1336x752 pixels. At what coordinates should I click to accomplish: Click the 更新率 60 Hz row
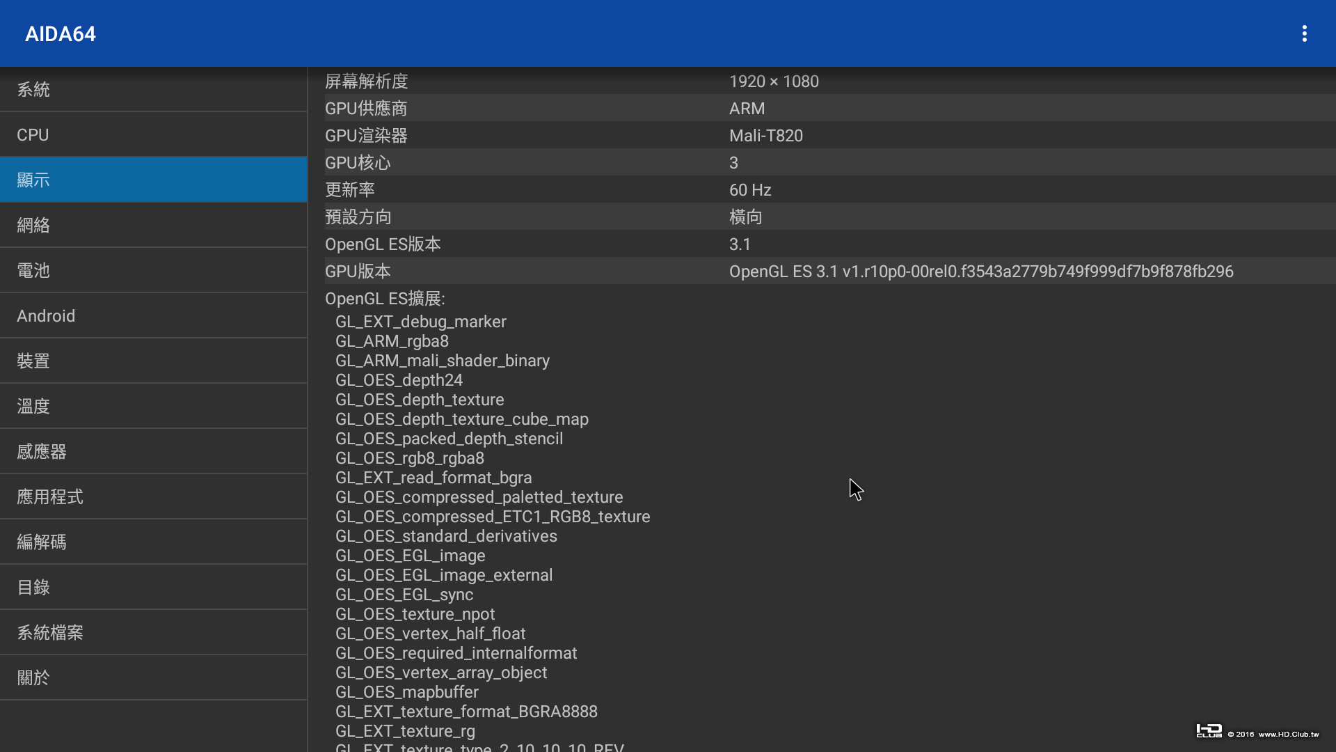828,190
